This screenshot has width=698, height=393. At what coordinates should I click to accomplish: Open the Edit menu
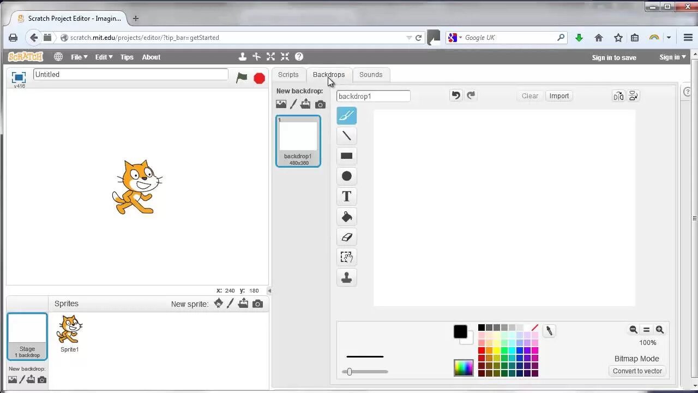pos(103,57)
